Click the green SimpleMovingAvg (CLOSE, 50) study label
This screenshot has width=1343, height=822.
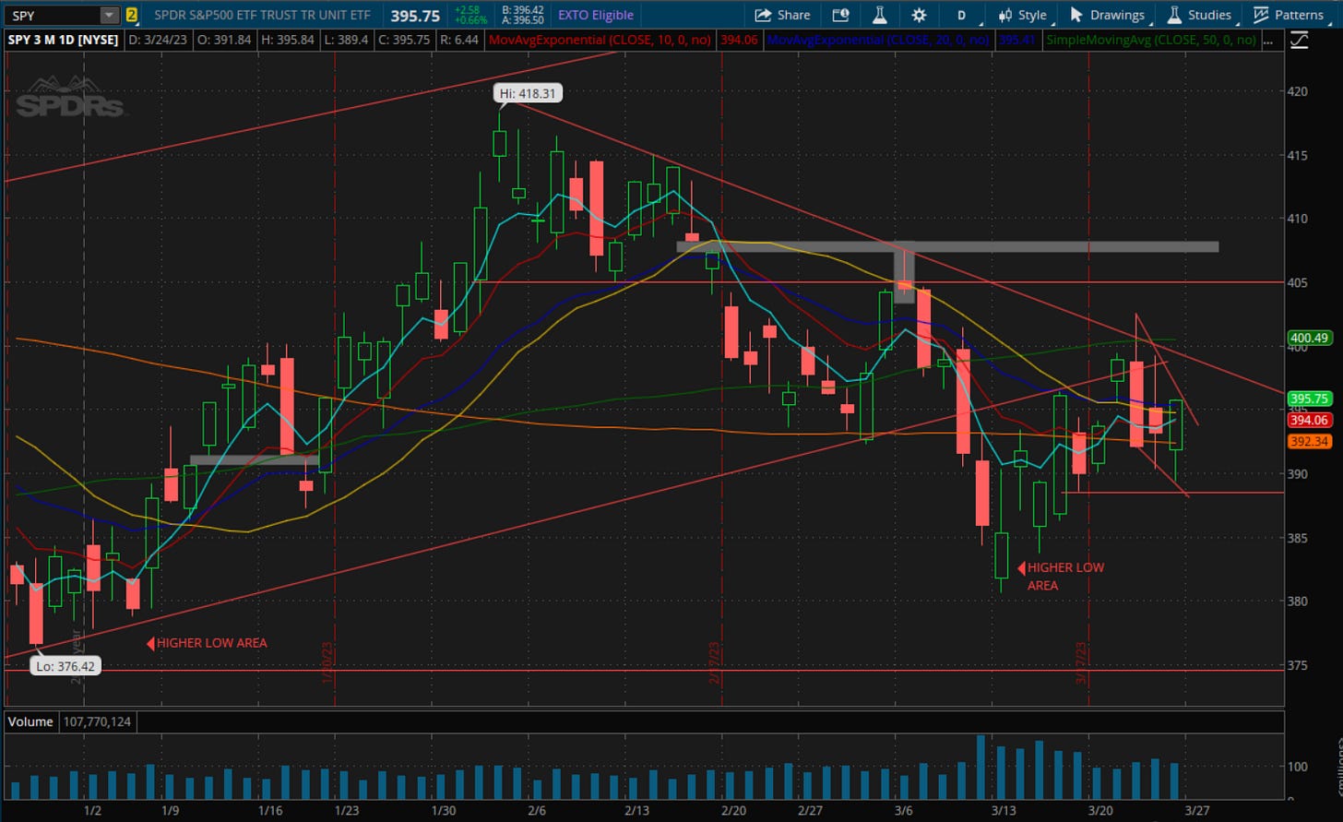click(x=1151, y=40)
